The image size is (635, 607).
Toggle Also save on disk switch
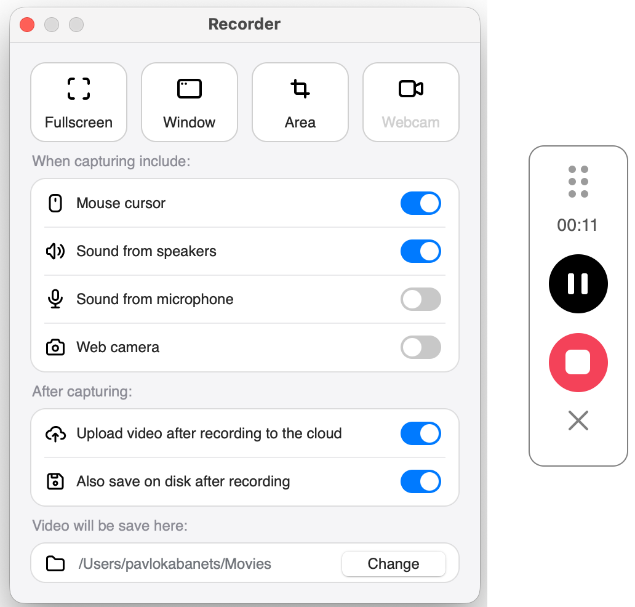(x=421, y=481)
